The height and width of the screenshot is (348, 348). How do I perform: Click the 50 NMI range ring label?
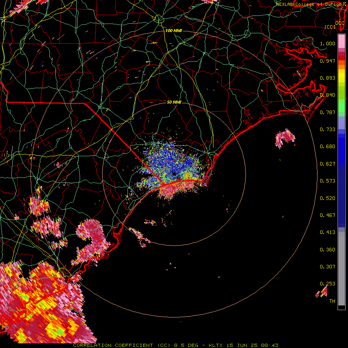[174, 102]
